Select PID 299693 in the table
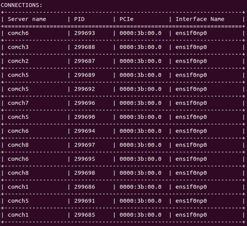Image resolution: width=247 pixels, height=226 pixels. coord(84,33)
